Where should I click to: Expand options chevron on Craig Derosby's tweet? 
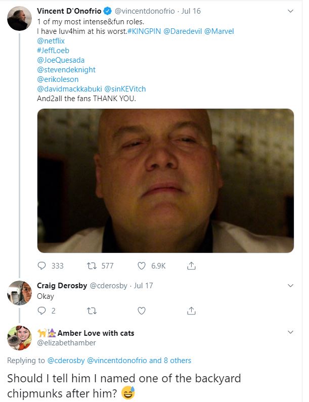coord(290,286)
